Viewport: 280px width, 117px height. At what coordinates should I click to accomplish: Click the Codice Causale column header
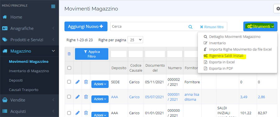click(x=136, y=68)
